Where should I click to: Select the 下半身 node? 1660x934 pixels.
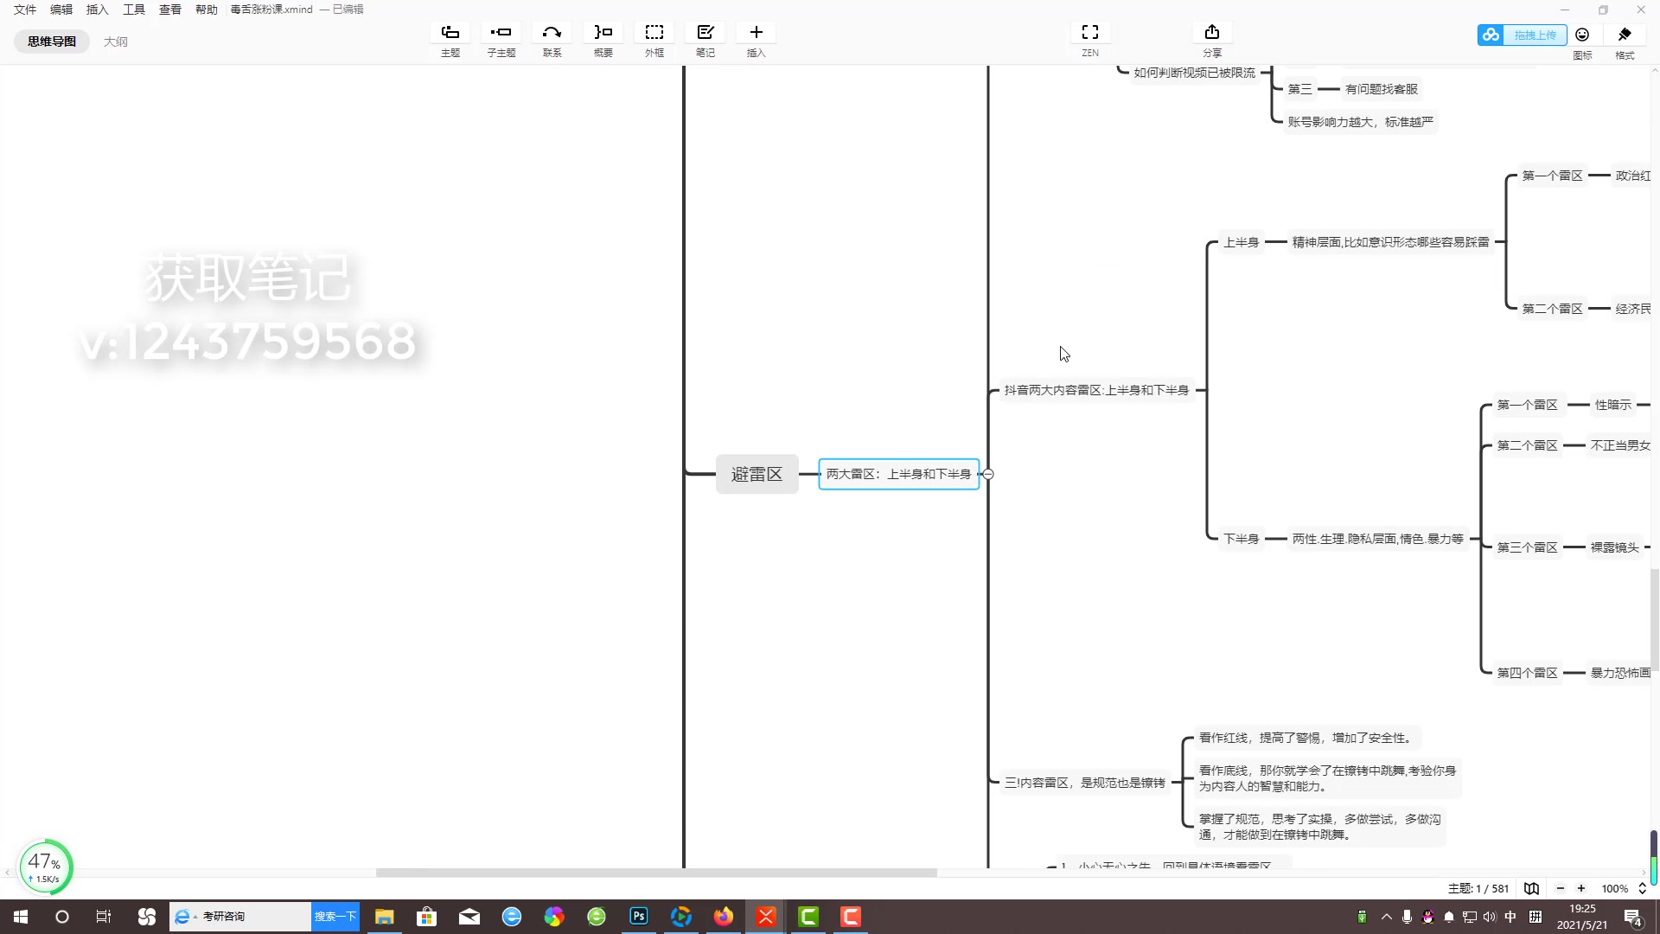[x=1241, y=539]
